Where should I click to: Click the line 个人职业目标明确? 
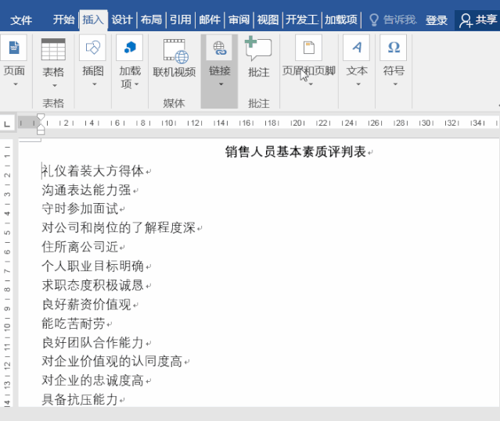93,266
